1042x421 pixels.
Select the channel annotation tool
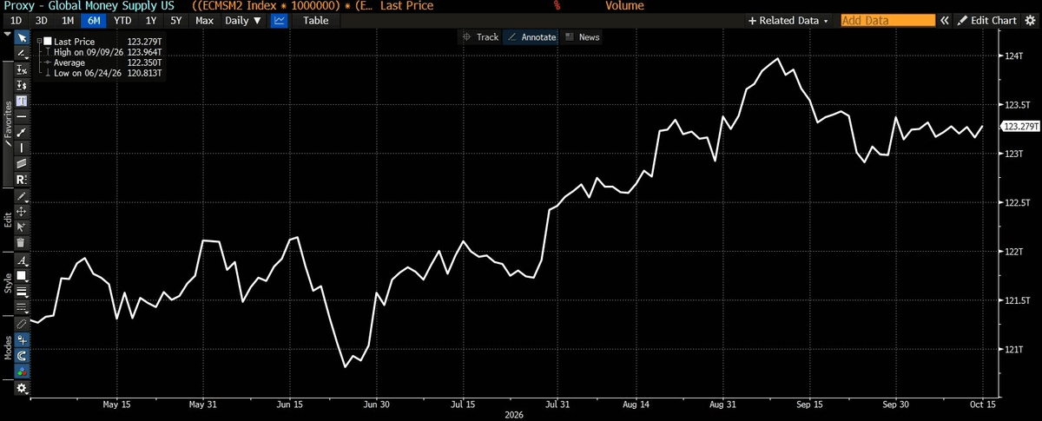tap(22, 163)
